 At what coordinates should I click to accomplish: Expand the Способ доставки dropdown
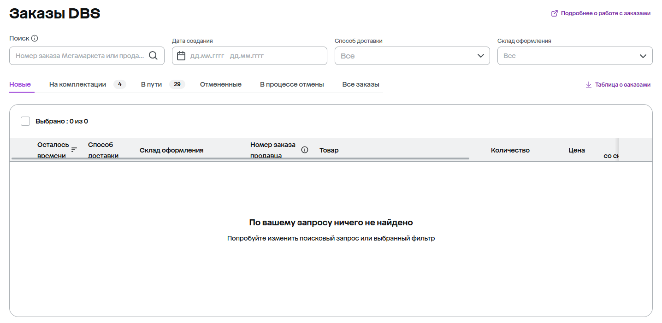point(412,56)
